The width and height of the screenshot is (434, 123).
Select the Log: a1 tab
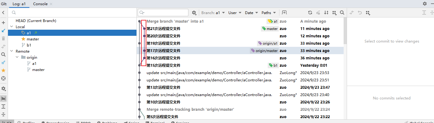(19, 4)
